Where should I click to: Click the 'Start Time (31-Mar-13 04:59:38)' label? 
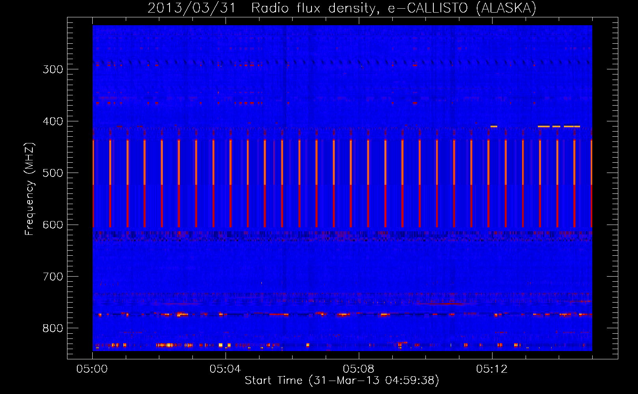(x=342, y=381)
